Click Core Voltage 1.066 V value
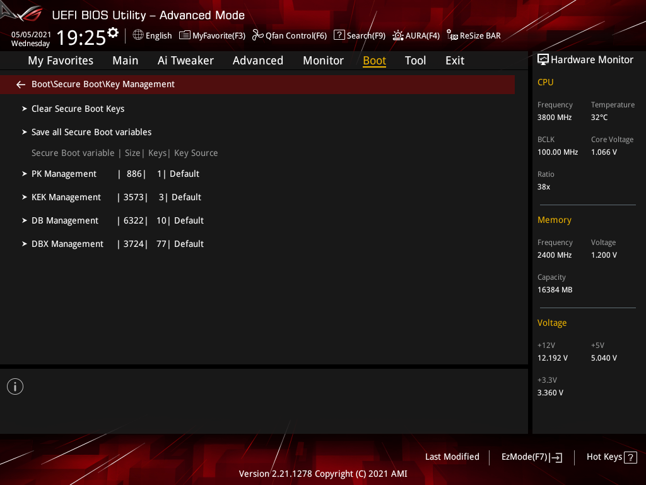 (x=604, y=152)
